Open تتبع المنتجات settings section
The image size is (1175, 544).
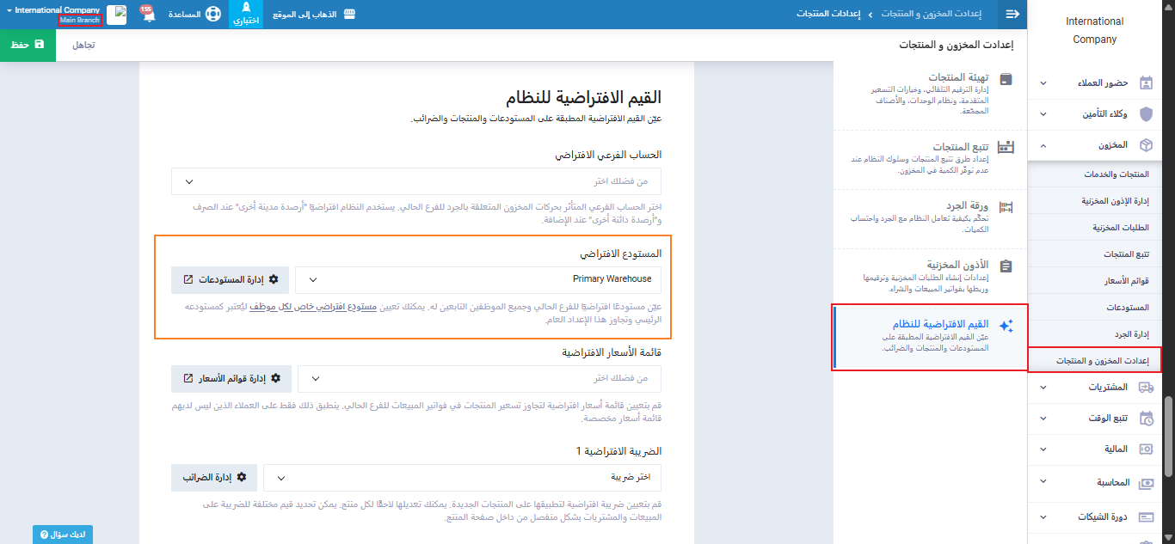(x=931, y=159)
